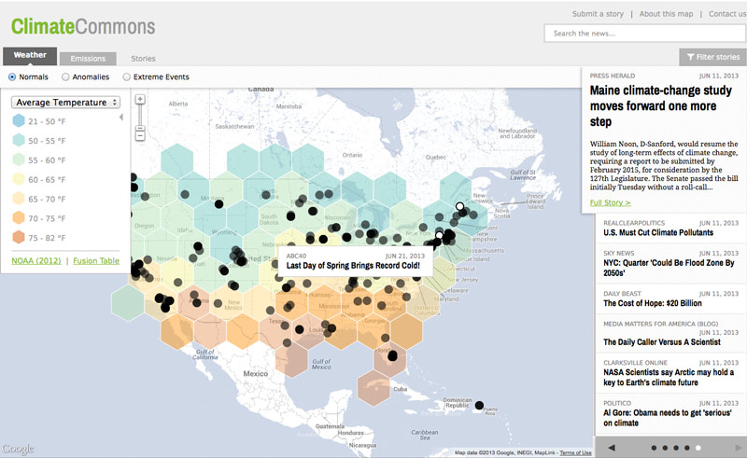Go to previous stories page arrow
Image resolution: width=747 pixels, height=458 pixels.
612,448
